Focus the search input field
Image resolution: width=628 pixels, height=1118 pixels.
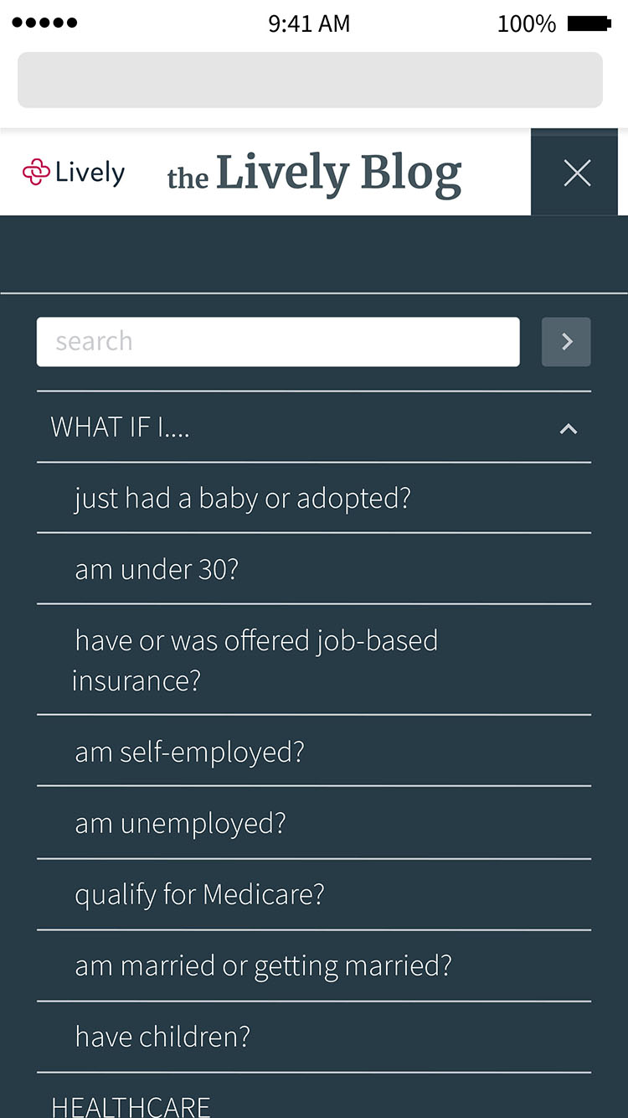tap(278, 342)
